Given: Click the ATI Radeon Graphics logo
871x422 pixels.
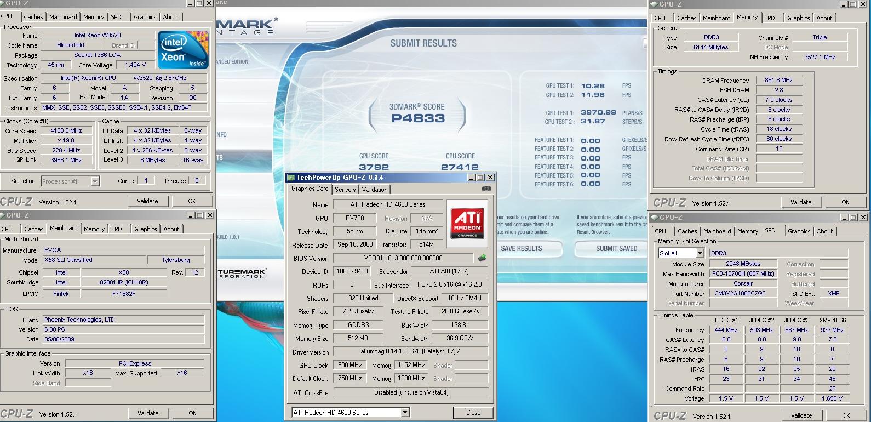Looking at the screenshot, I should pyautogui.click(x=467, y=223).
